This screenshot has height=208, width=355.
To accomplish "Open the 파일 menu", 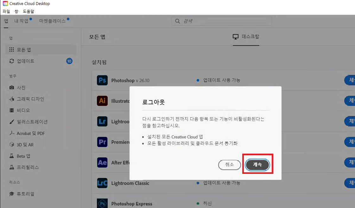I will click(x=6, y=11).
